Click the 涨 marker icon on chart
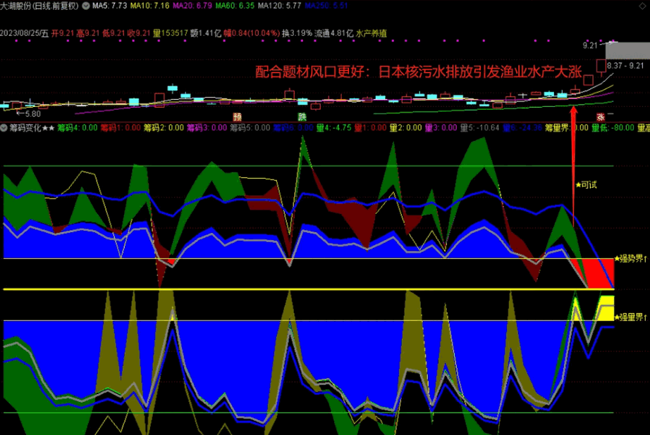Screen dimensions: 650x435 (x=601, y=117)
